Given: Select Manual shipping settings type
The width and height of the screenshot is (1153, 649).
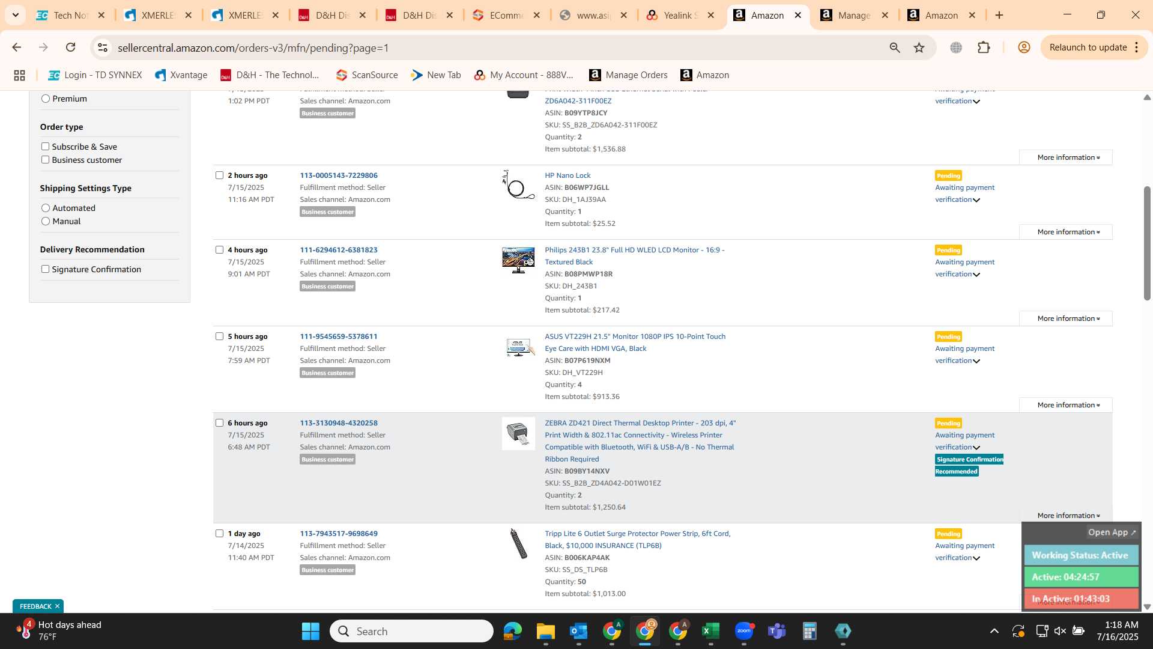Looking at the screenshot, I should [x=46, y=221].
